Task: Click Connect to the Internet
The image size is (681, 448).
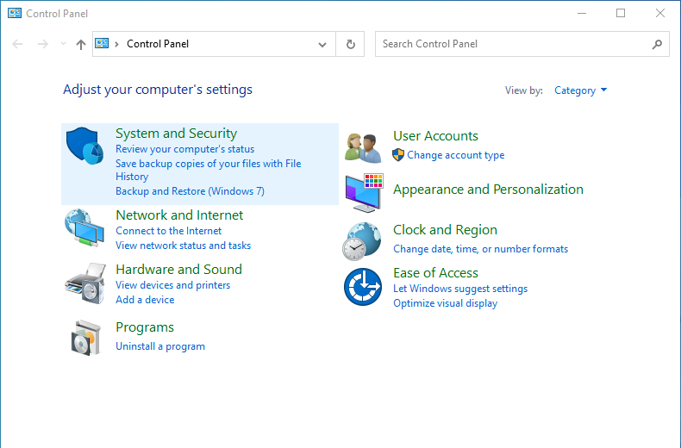Action: click(x=168, y=231)
